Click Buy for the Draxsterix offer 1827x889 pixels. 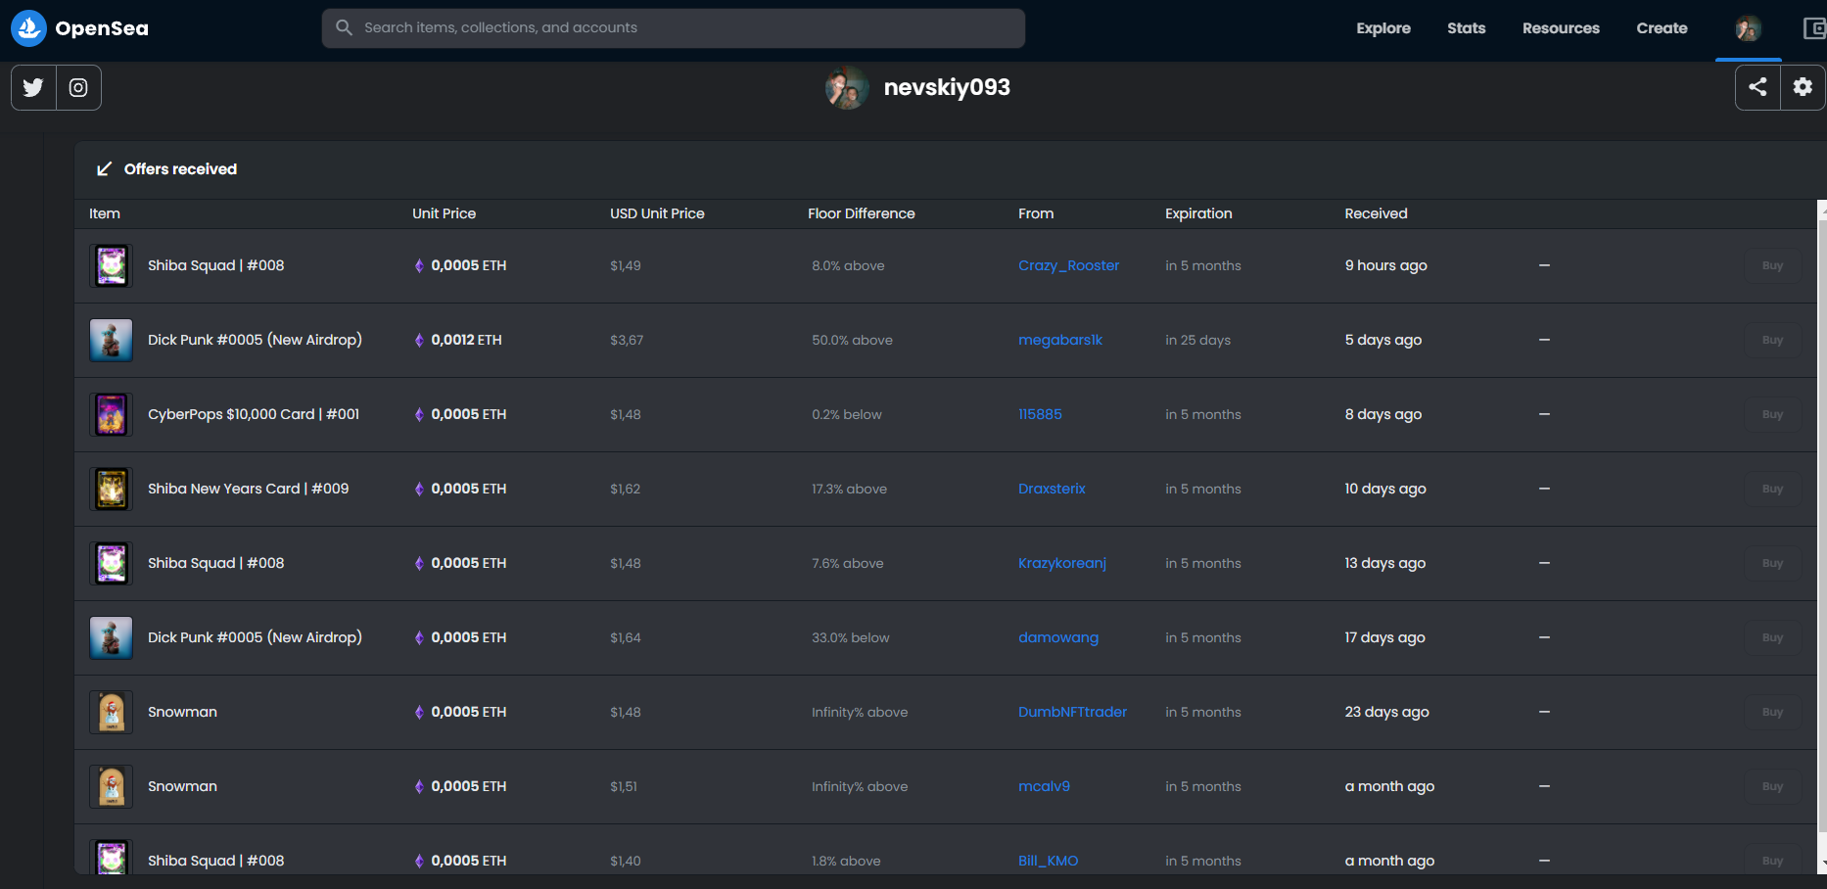[x=1772, y=489]
